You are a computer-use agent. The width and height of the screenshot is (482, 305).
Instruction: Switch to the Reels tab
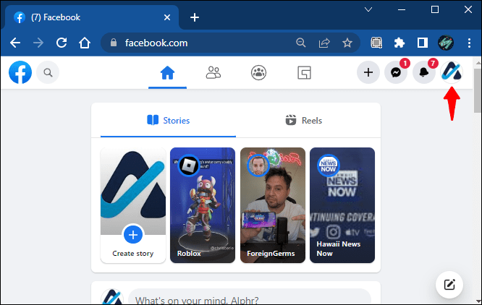304,120
